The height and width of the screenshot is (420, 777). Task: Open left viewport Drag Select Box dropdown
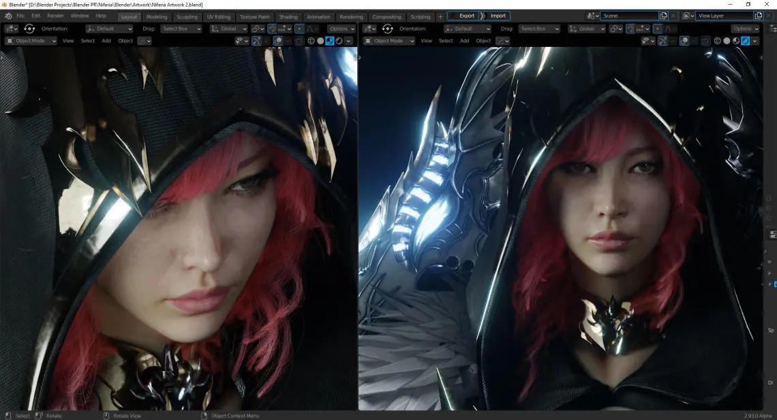coord(181,29)
